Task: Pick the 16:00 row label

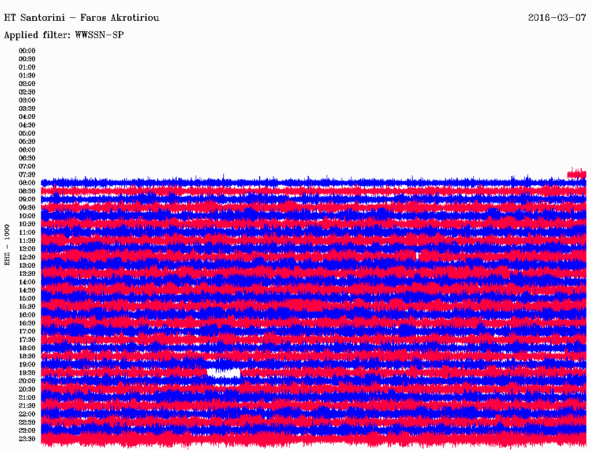Action: tap(27, 314)
